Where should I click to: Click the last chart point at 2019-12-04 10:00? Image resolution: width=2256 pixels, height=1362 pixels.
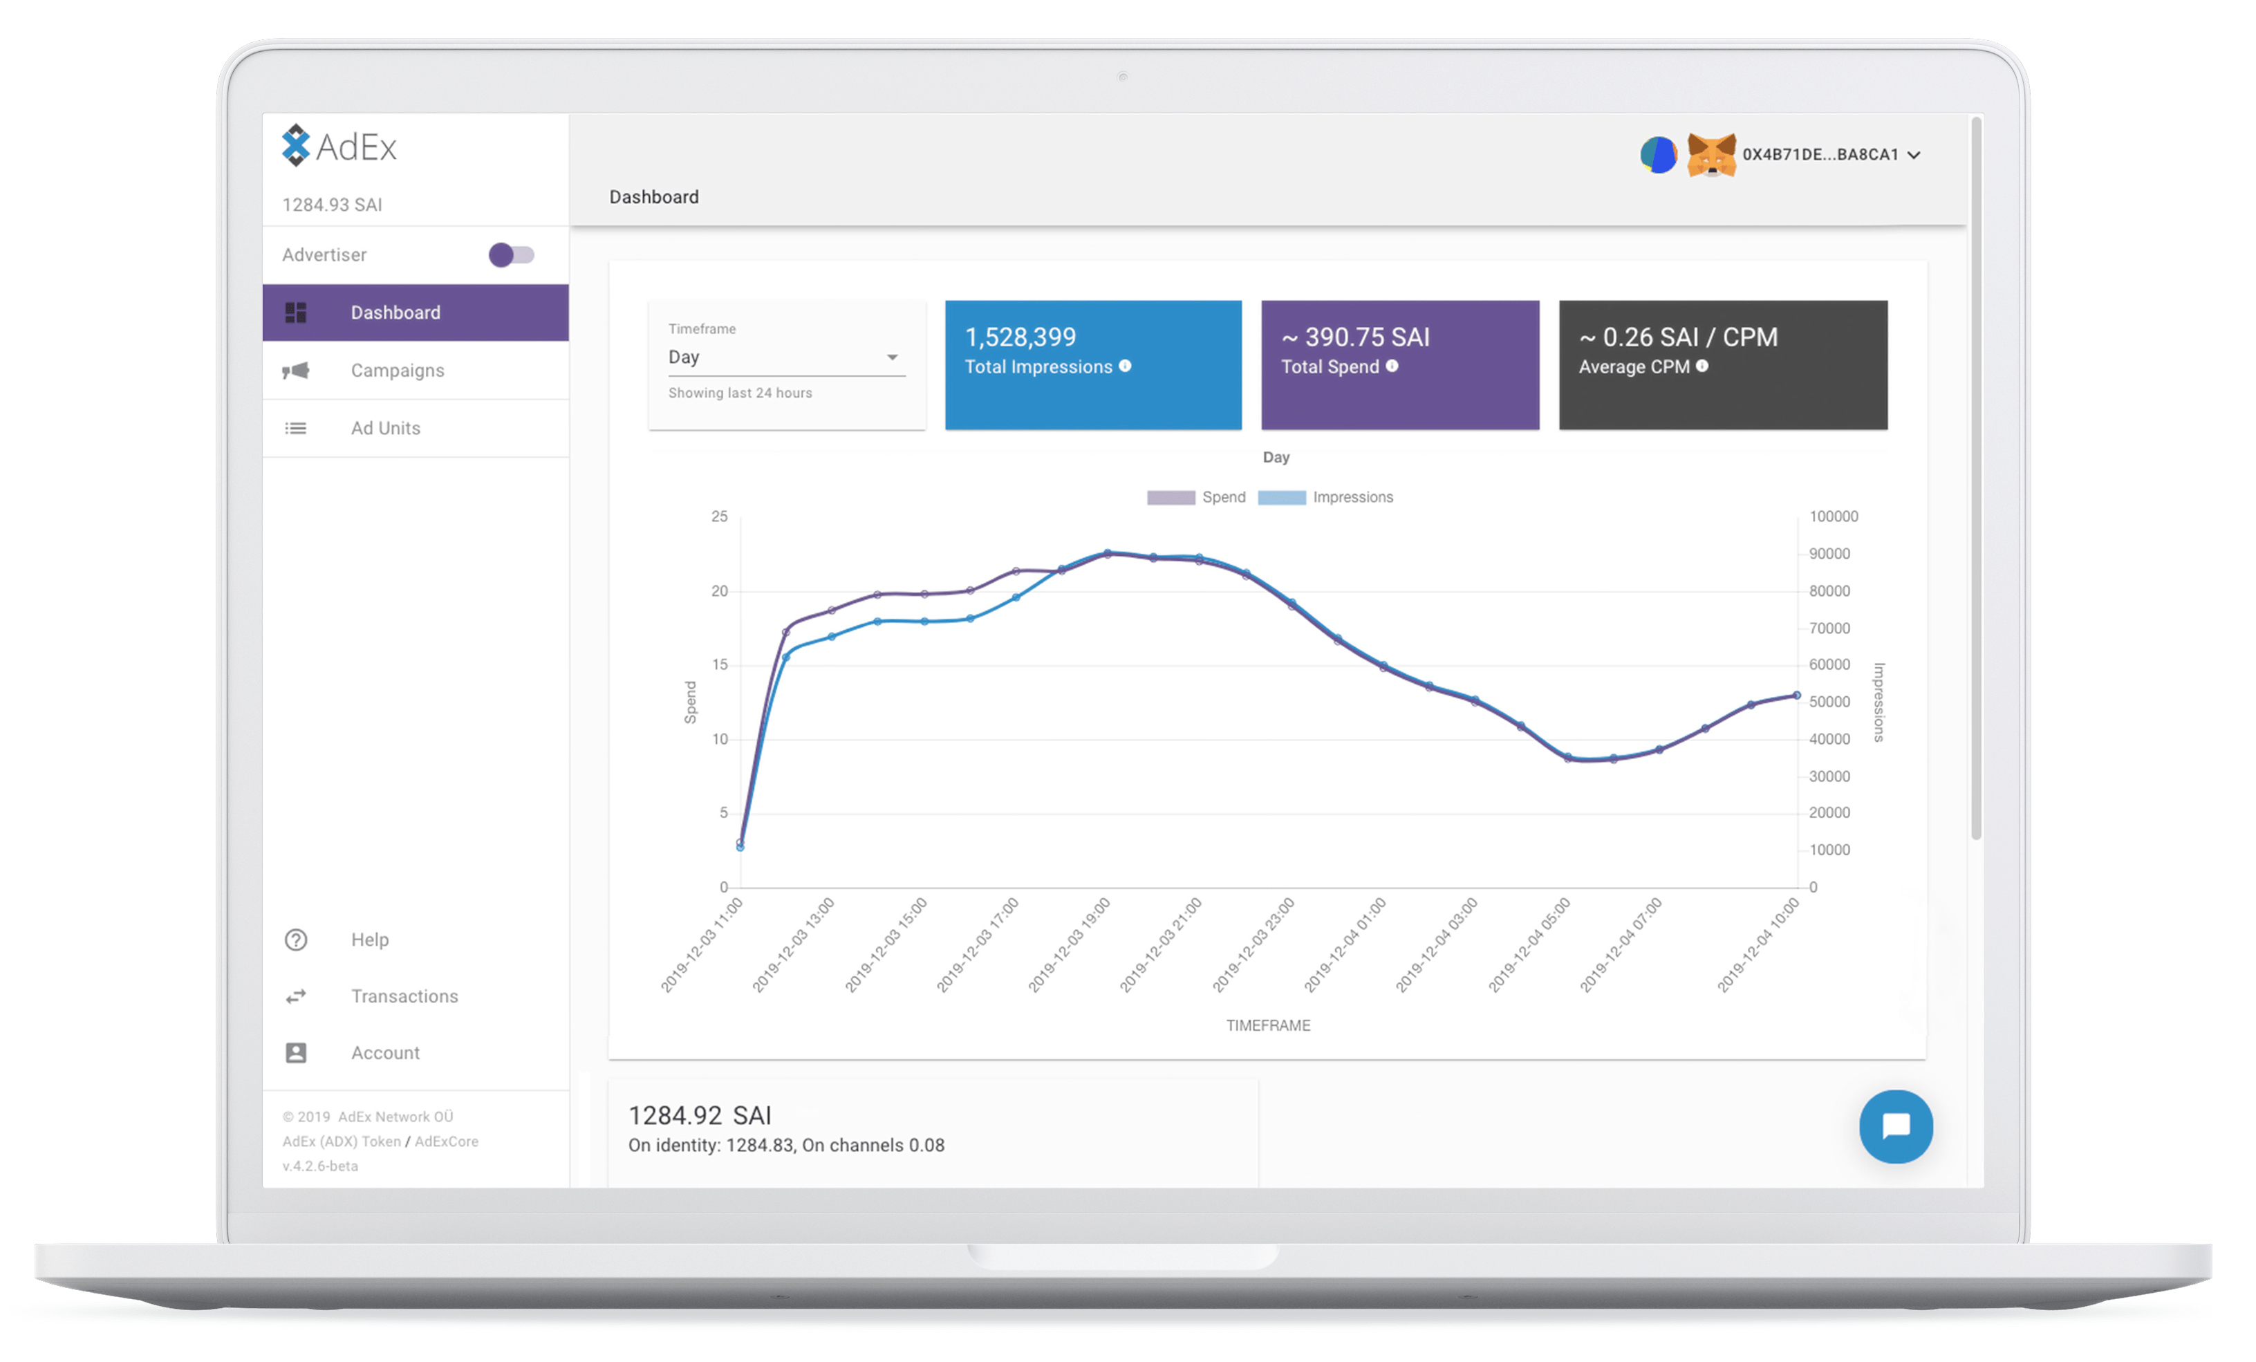coord(1796,696)
